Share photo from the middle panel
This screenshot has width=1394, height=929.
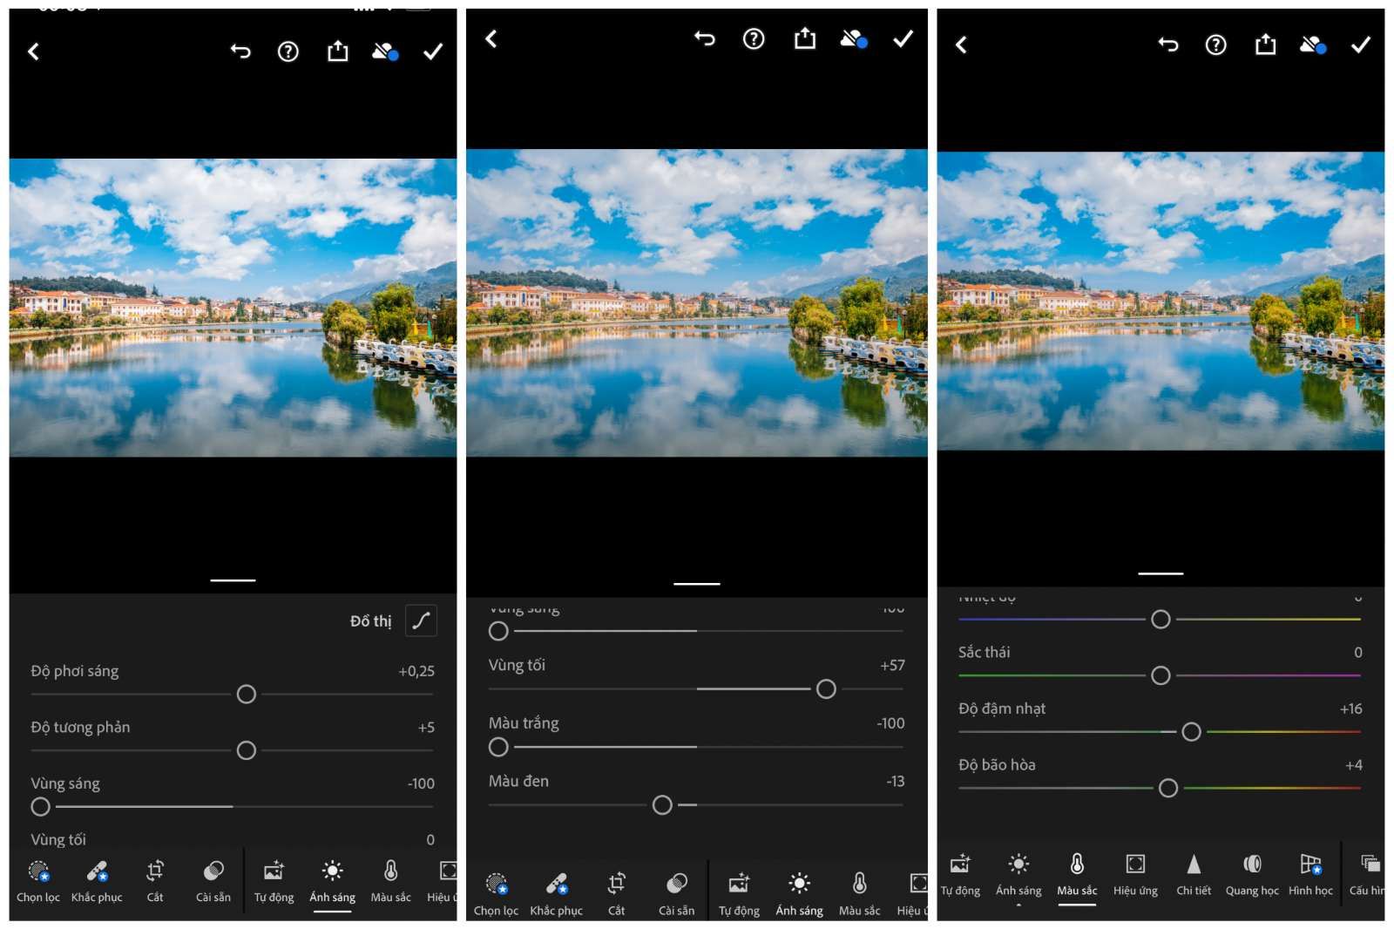[x=805, y=38]
